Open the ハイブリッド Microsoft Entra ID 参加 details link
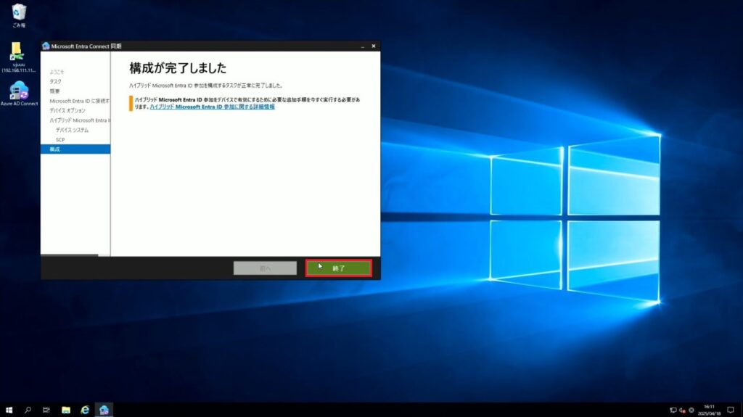Image resolution: width=743 pixels, height=417 pixels. tap(212, 107)
